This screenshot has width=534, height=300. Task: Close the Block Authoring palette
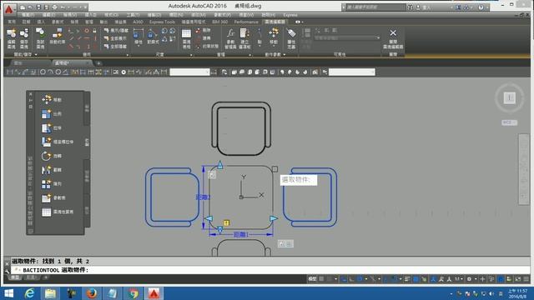pyautogui.click(x=30, y=94)
